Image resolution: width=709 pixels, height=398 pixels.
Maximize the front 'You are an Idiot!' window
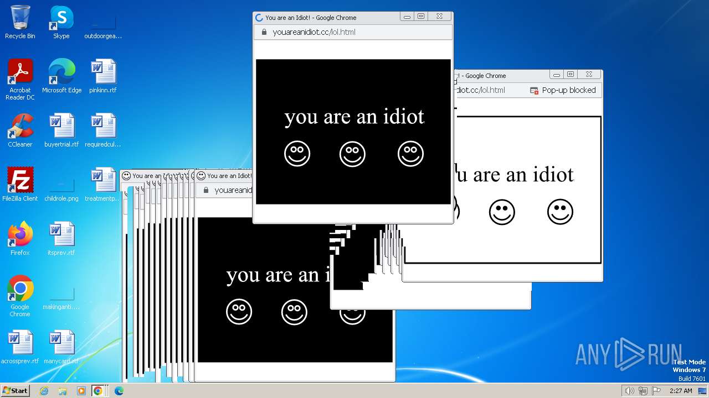(421, 17)
